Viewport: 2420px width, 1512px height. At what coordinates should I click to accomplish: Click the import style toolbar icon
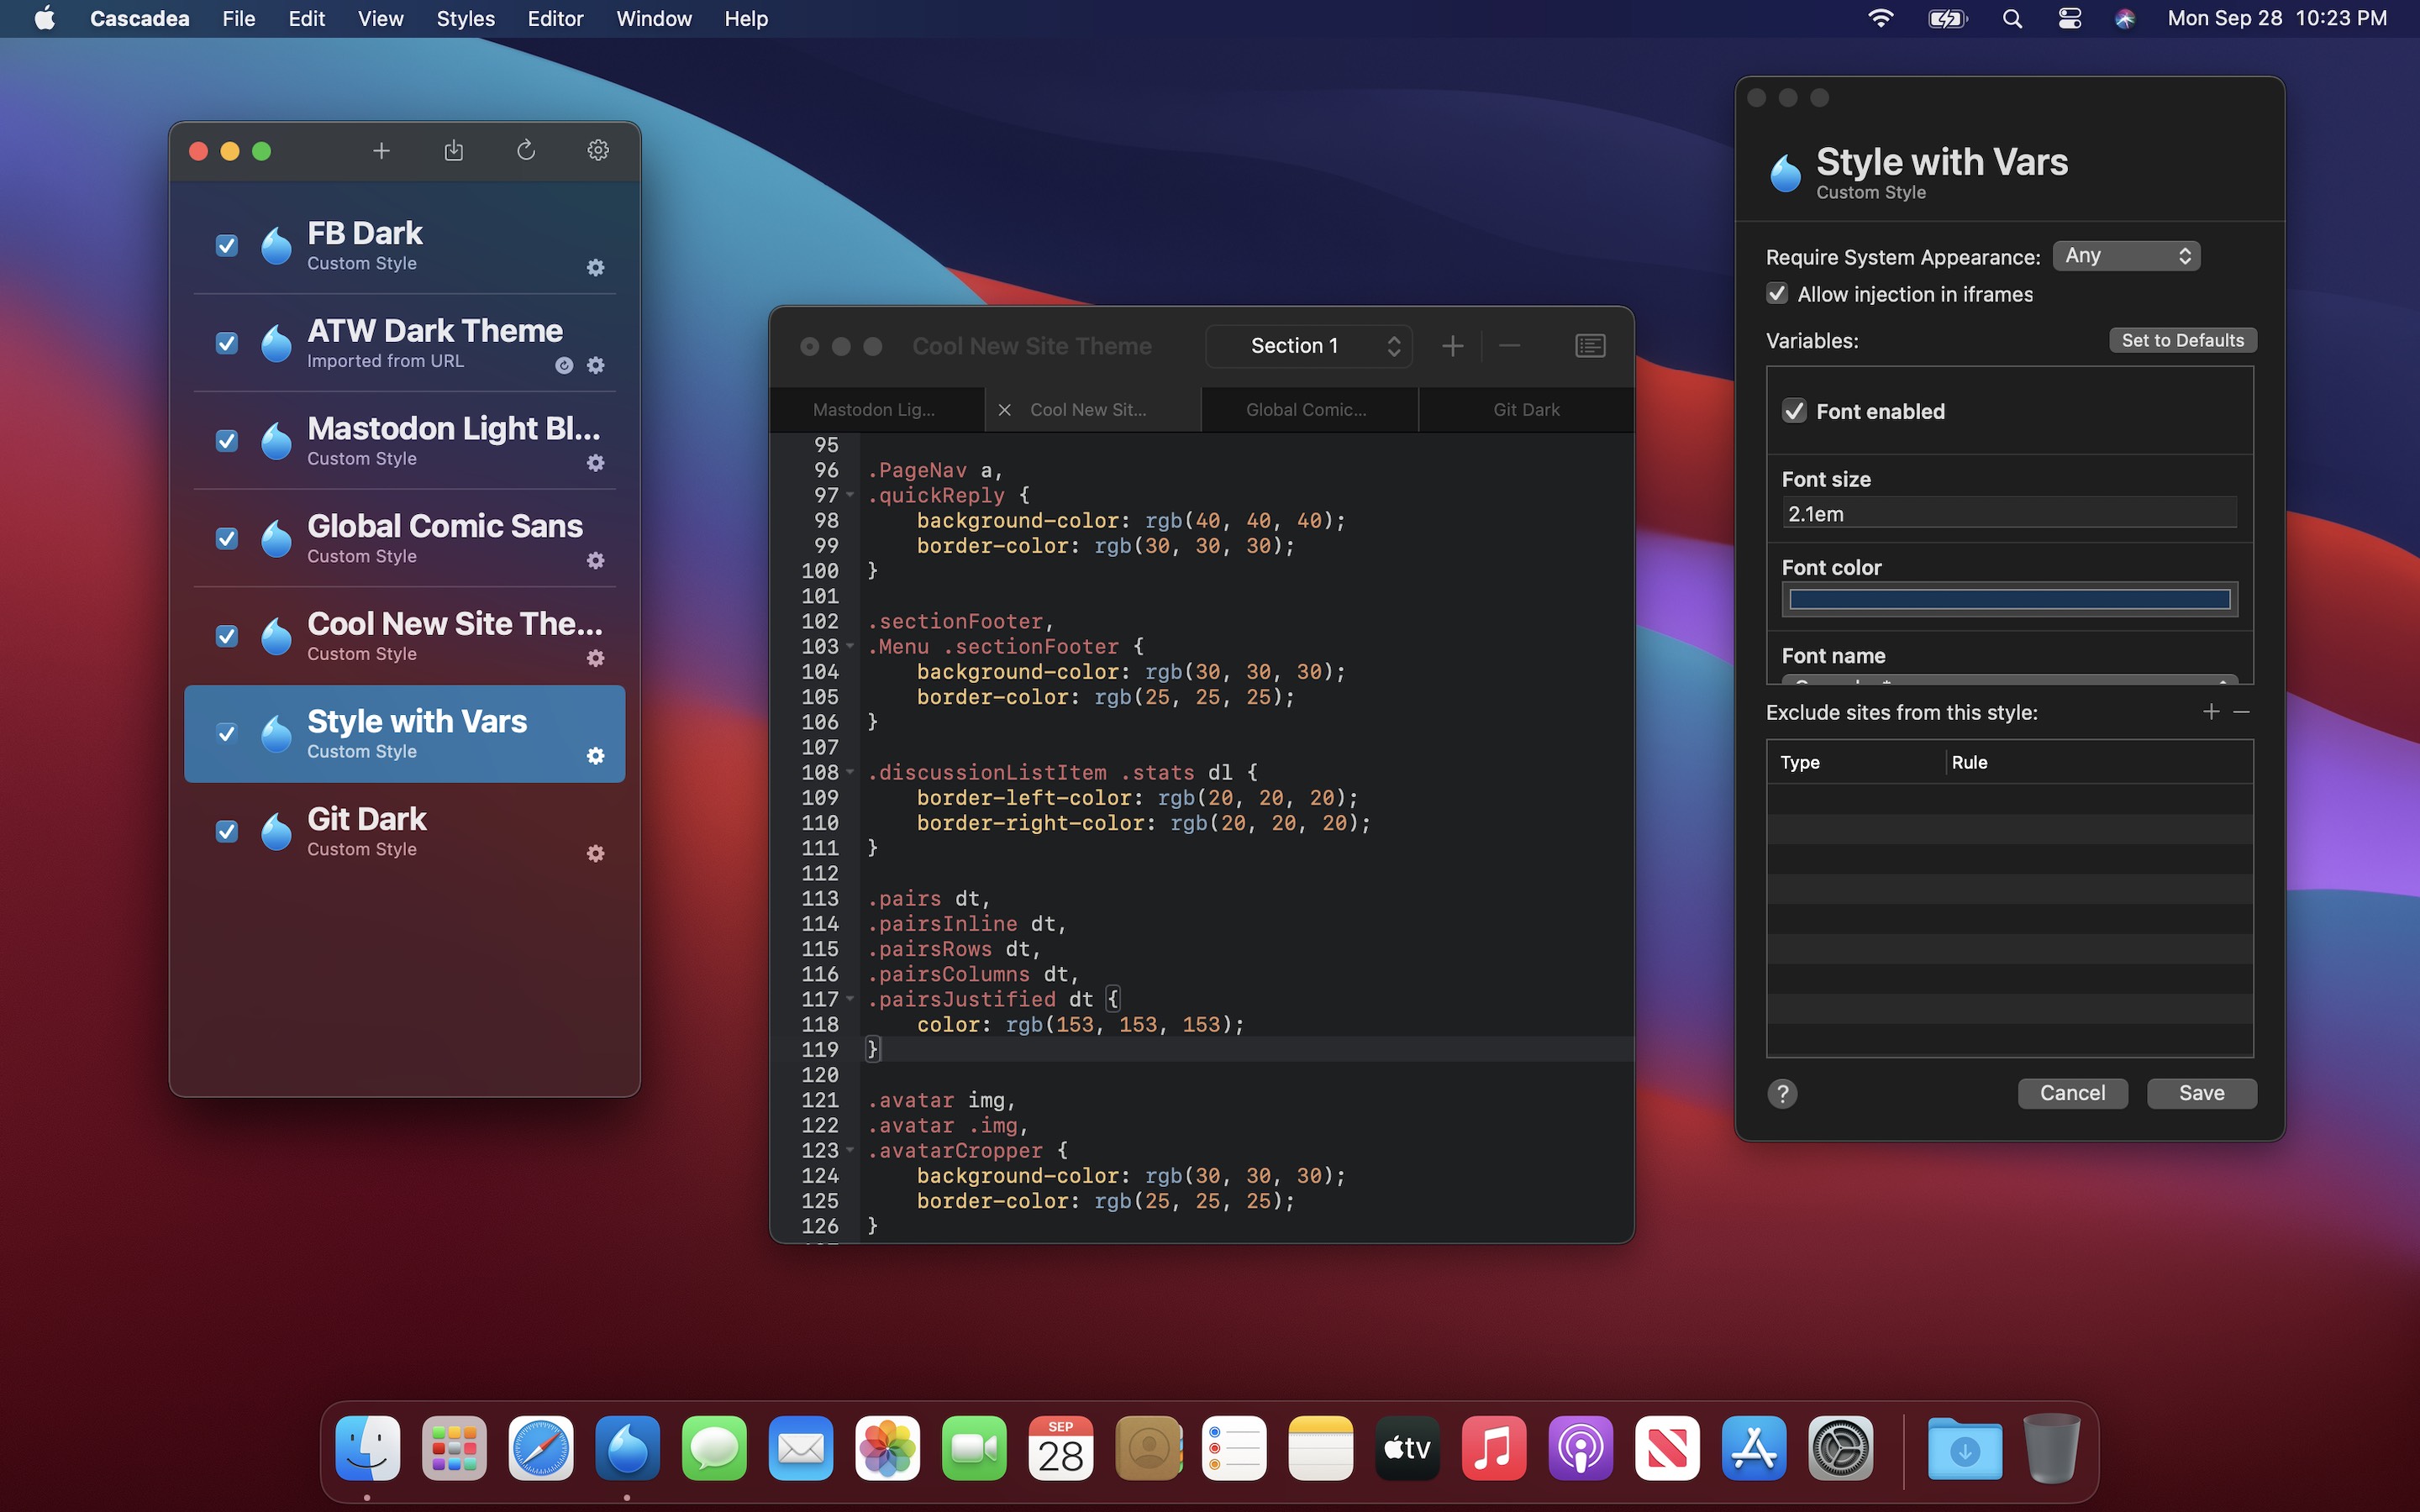coord(453,151)
